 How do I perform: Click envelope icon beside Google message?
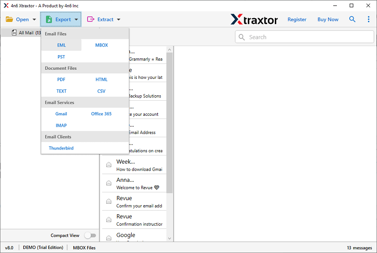pos(108,238)
